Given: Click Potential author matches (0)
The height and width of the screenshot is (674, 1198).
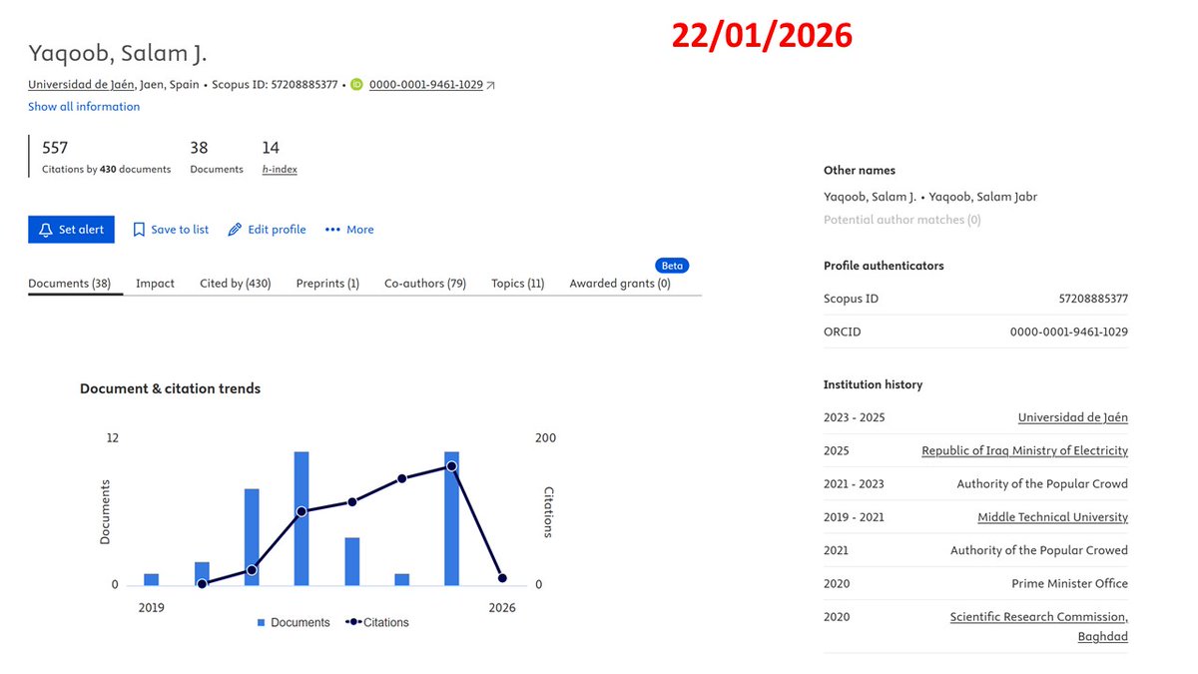Looking at the screenshot, I should [x=902, y=220].
